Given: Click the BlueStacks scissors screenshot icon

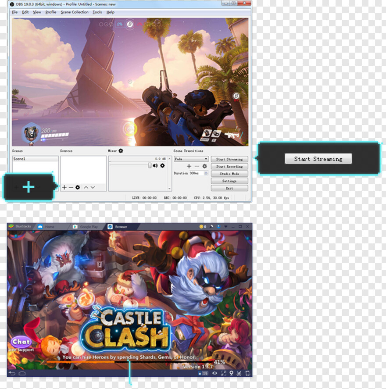Looking at the screenshot, I should [239, 373].
